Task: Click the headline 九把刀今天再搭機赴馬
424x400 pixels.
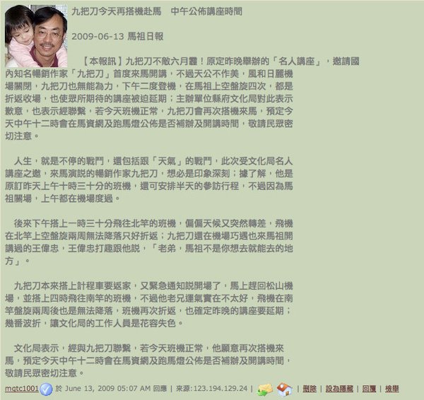Action: pos(117,11)
